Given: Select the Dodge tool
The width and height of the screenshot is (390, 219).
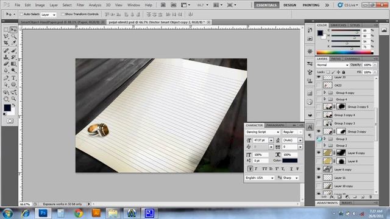Looking at the screenshot, I should coord(13,71).
